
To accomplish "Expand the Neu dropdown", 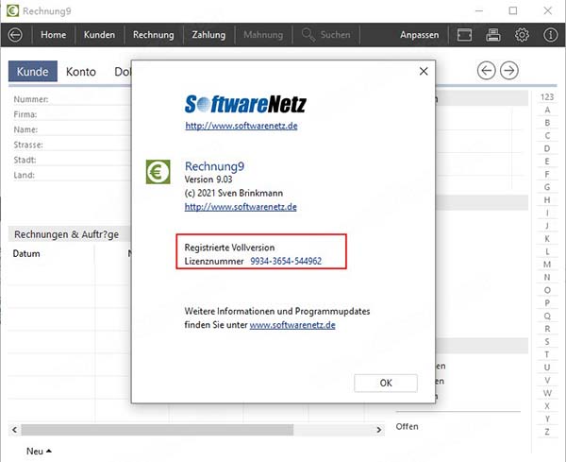I will (x=39, y=452).
